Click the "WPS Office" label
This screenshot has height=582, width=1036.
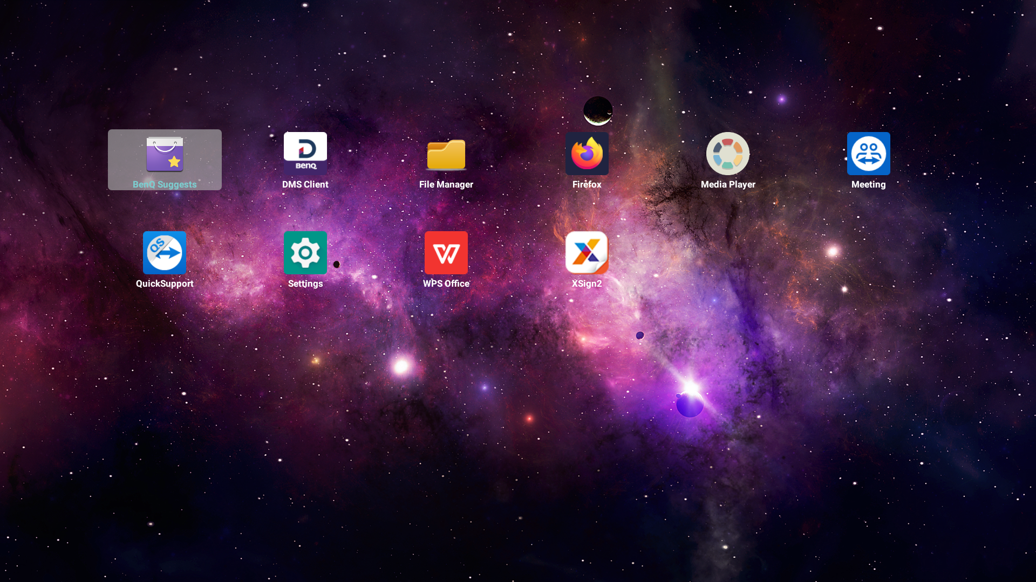(x=446, y=283)
